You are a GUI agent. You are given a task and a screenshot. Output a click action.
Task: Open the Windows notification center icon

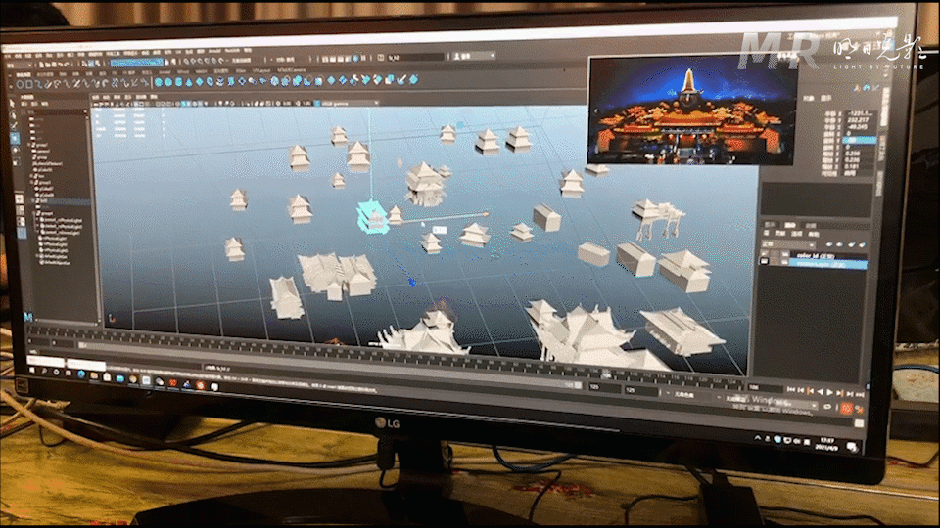click(851, 447)
